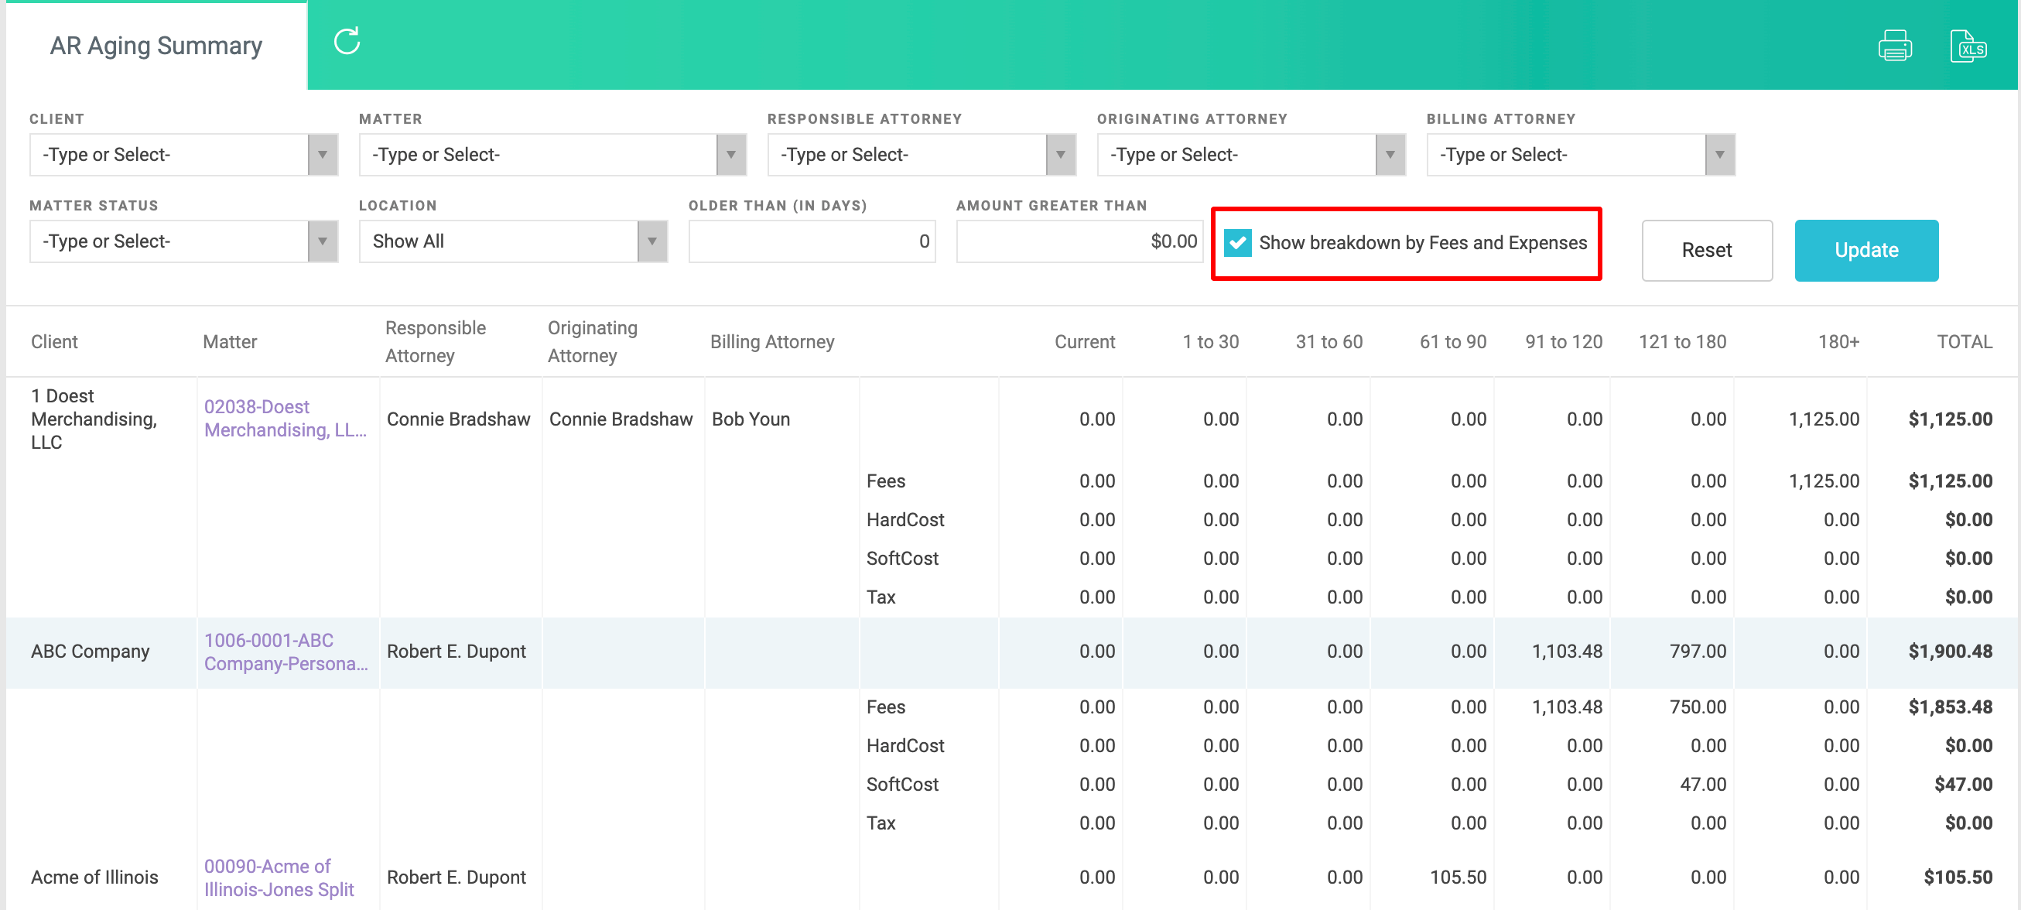2021x910 pixels.
Task: Open the Billing Attorney dropdown
Action: (x=1719, y=155)
